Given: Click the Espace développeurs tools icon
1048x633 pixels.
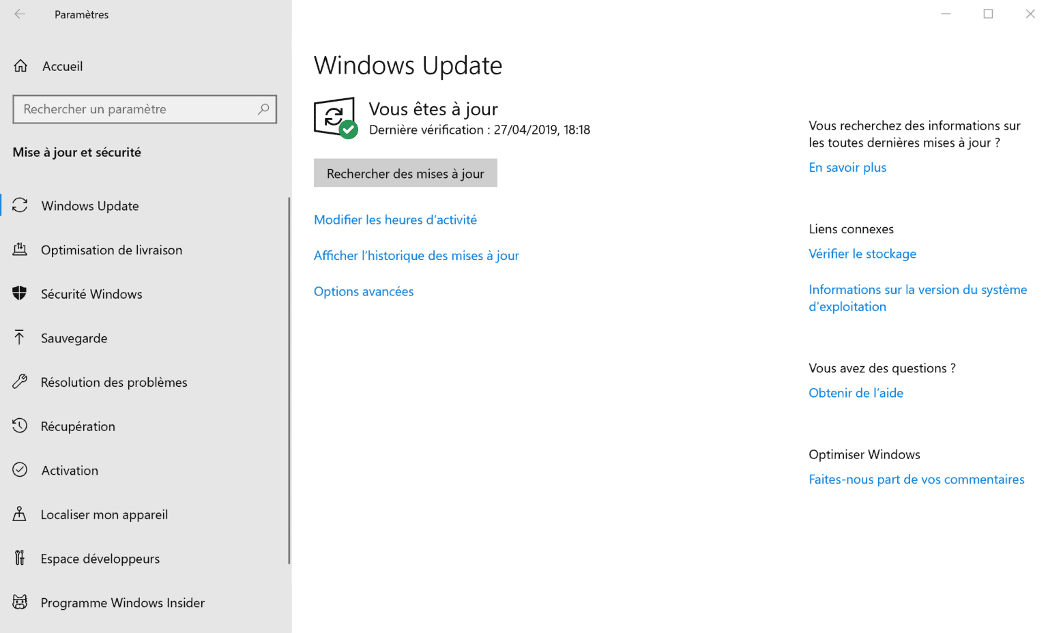Looking at the screenshot, I should pyautogui.click(x=20, y=558).
